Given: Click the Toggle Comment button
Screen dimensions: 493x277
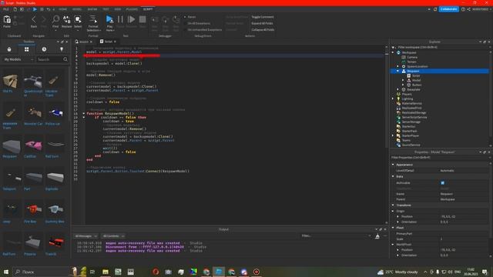Looking at the screenshot, I should coord(263,17).
